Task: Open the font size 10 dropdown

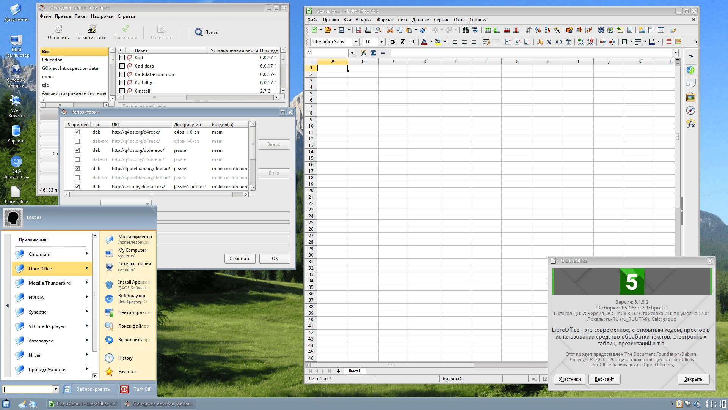Action: [381, 42]
